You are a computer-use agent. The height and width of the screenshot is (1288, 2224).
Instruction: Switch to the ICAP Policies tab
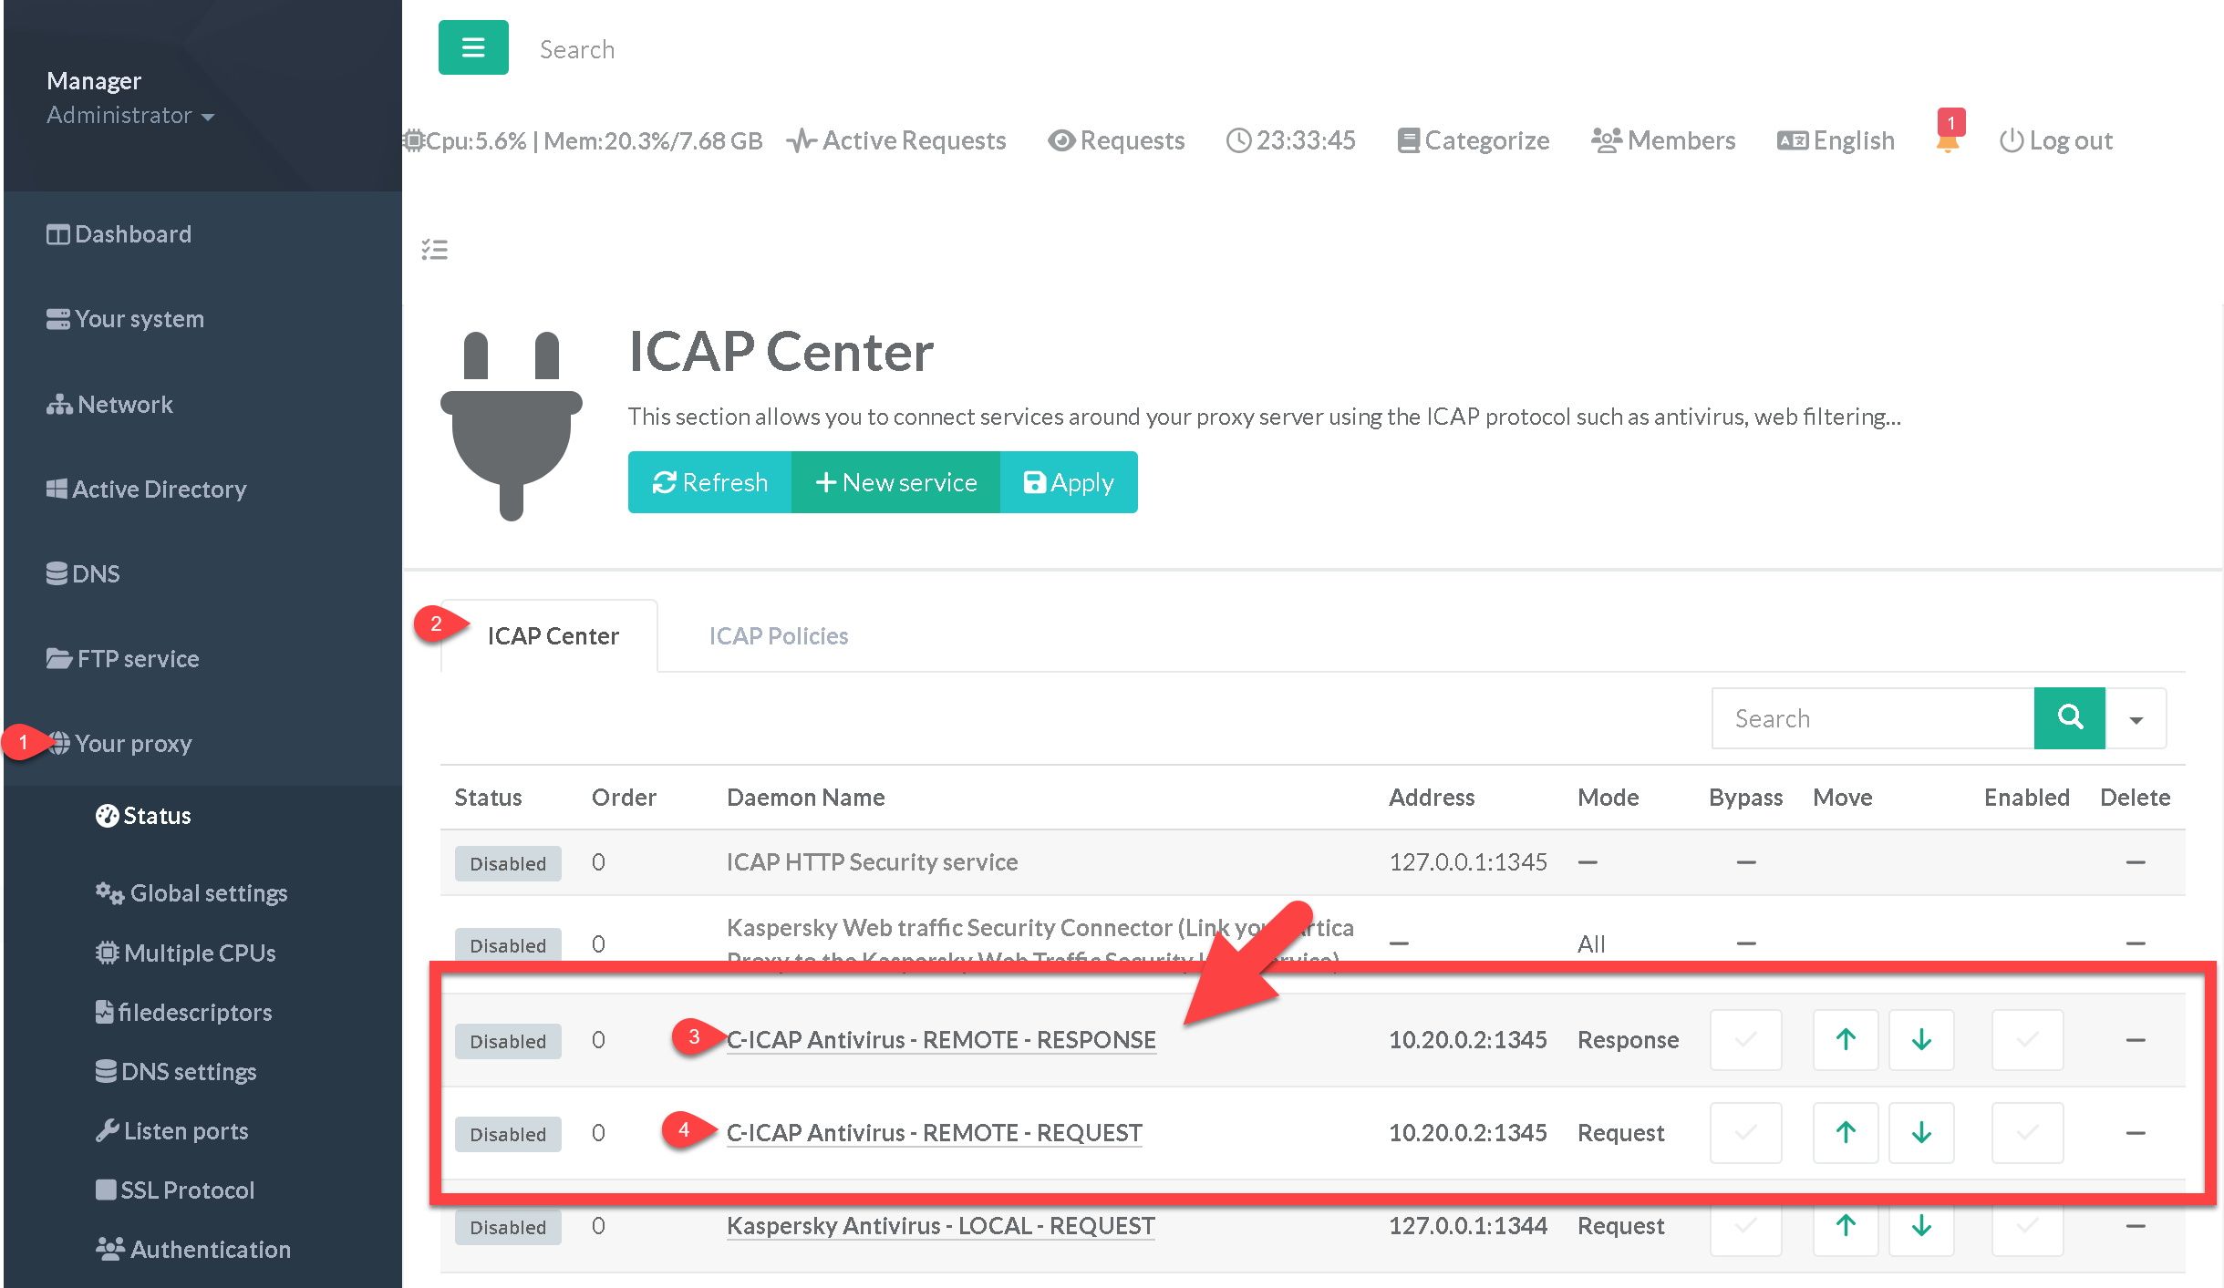click(x=778, y=636)
